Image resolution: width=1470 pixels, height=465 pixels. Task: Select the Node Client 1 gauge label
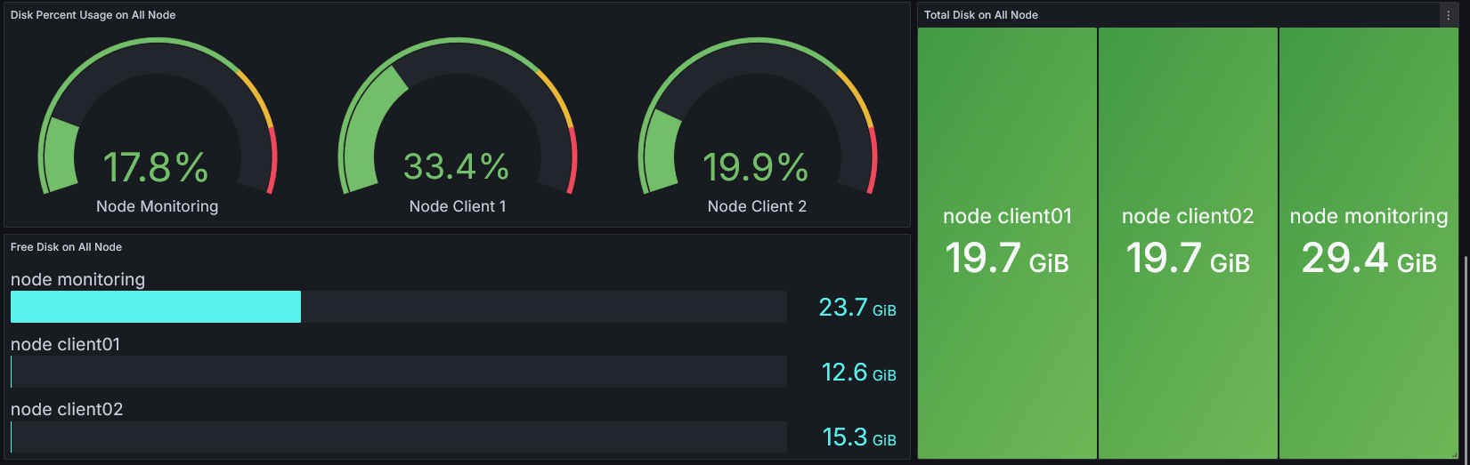[x=457, y=206]
